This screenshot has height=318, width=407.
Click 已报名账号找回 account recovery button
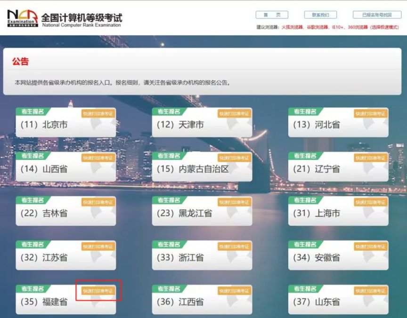377,15
